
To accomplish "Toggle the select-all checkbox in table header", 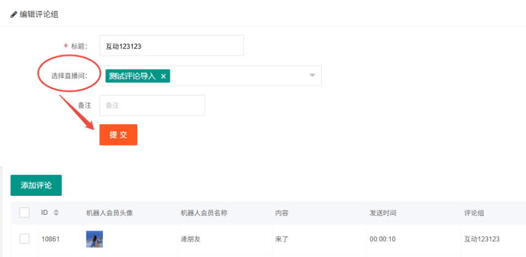I will pos(25,213).
